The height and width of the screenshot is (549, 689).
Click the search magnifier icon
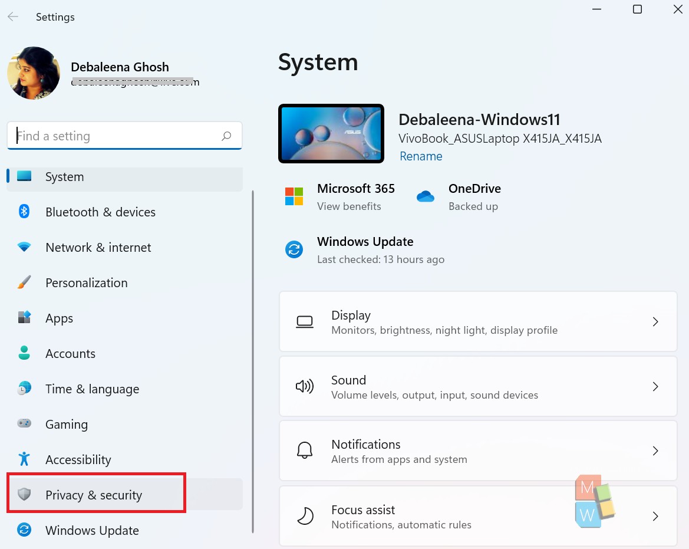226,136
